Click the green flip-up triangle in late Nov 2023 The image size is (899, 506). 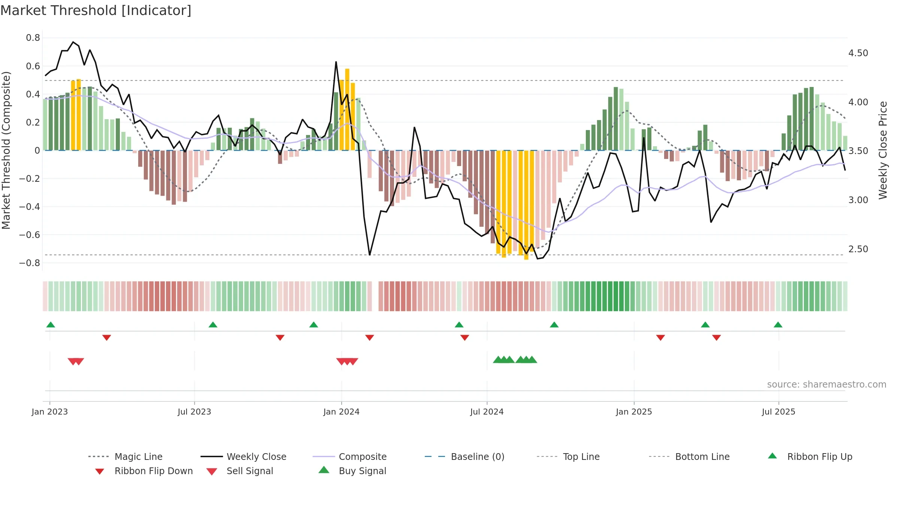click(314, 325)
